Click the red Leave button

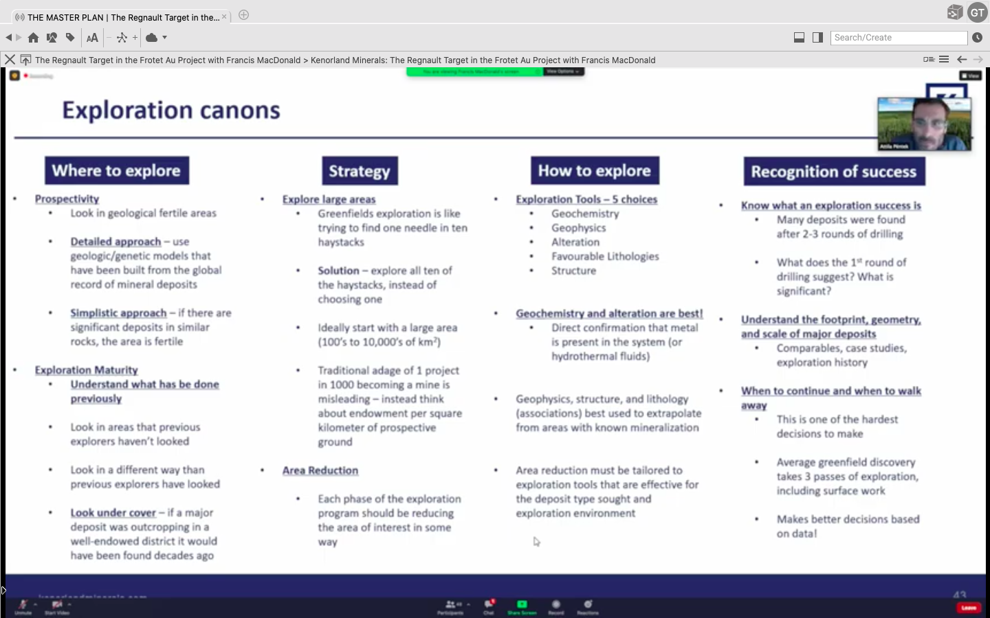click(x=969, y=608)
